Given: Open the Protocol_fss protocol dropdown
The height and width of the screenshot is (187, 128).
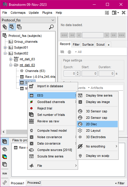Looking at the screenshot, I should [x=28, y=20].
